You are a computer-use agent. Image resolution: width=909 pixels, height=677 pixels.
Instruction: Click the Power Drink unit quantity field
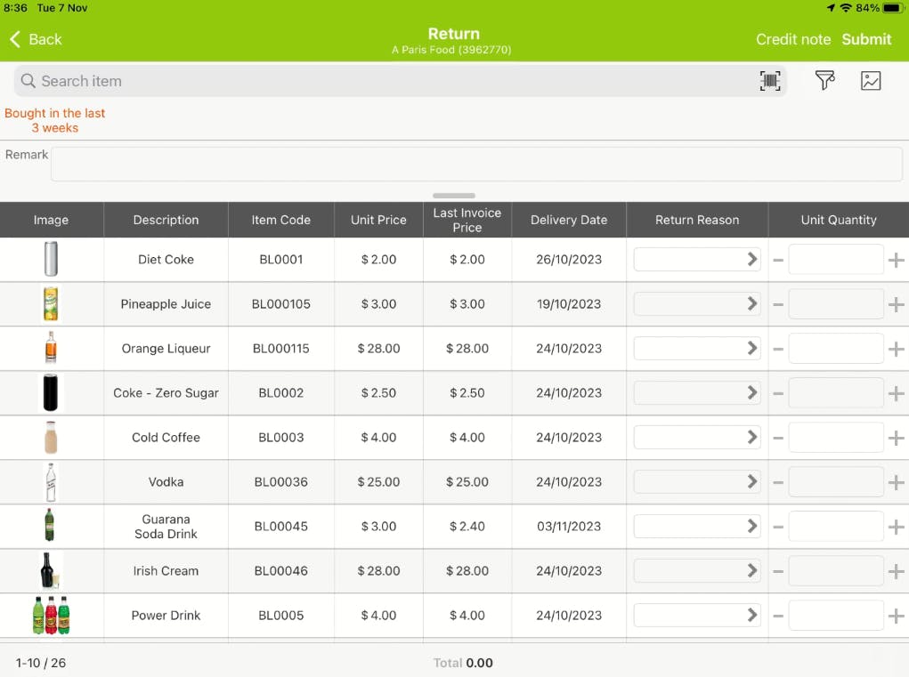tap(836, 615)
